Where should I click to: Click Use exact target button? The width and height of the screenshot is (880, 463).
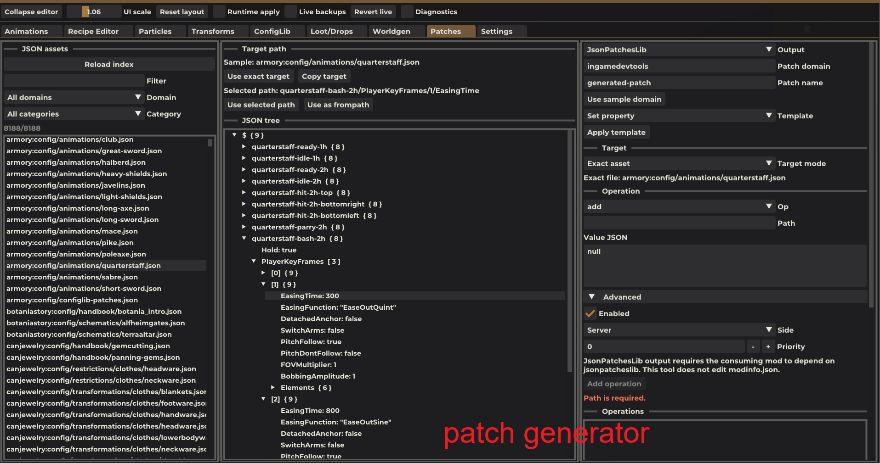click(x=258, y=76)
